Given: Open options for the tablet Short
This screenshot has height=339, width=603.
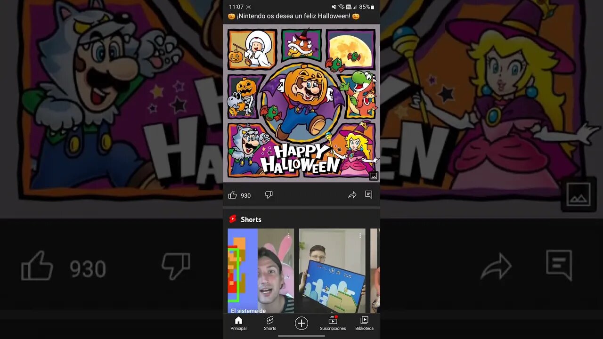Looking at the screenshot, I should point(360,235).
